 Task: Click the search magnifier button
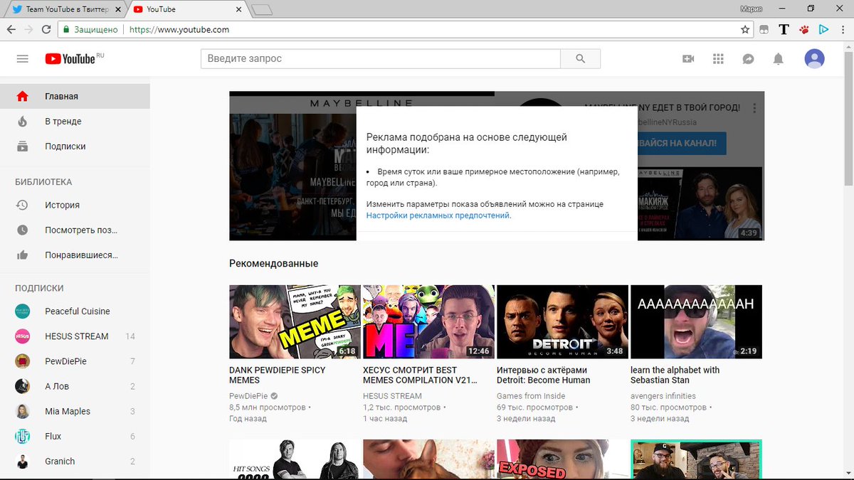tap(580, 59)
